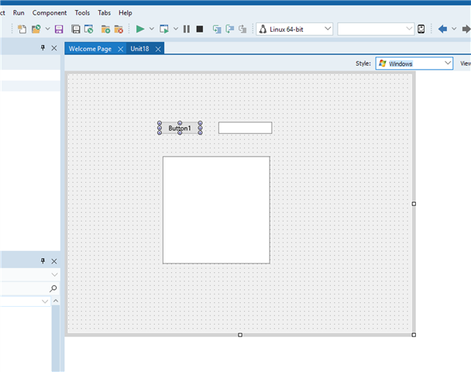Click the form's right-edge resize handle
The height and width of the screenshot is (372, 471).
pyautogui.click(x=414, y=204)
